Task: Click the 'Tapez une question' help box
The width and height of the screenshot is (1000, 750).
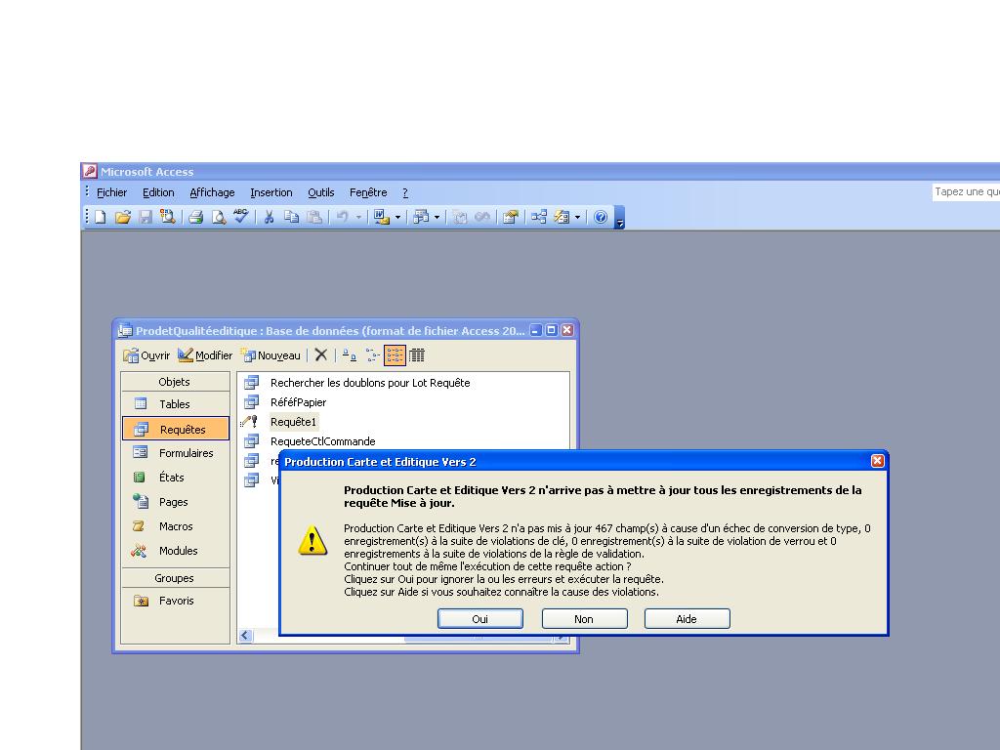Action: 966,192
